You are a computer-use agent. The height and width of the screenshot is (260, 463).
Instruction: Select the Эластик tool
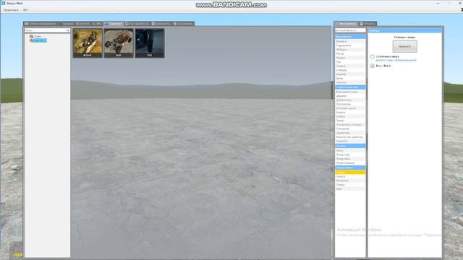pos(350,82)
